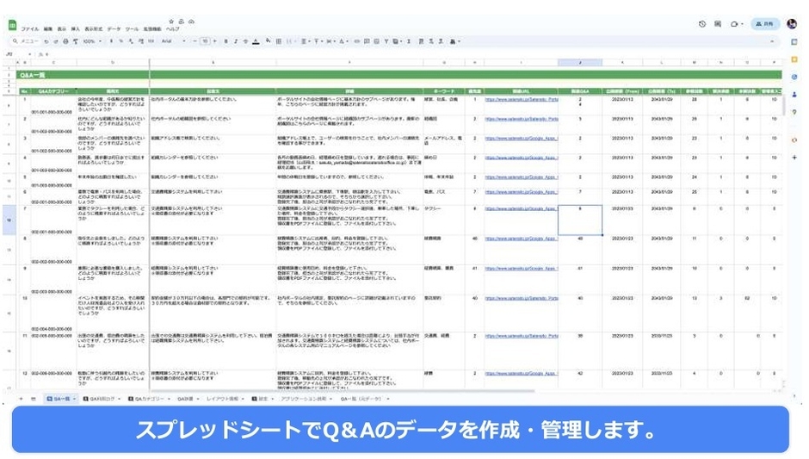This screenshot has width=809, height=459.
Task: Open the ヘルプ menu
Action: tap(172, 29)
